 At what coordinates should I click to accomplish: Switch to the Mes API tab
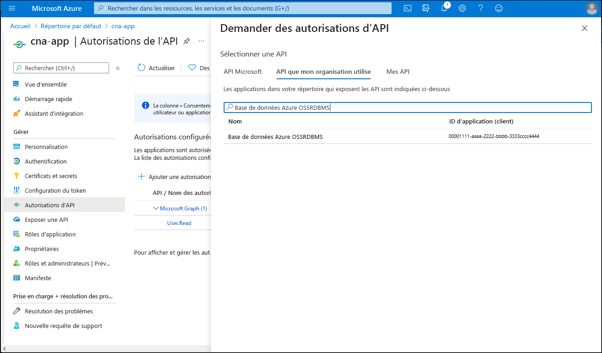pyautogui.click(x=398, y=72)
